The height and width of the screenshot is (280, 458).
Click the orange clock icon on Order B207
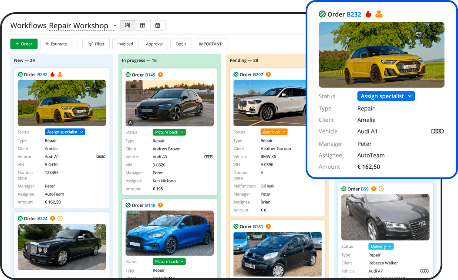tap(268, 74)
